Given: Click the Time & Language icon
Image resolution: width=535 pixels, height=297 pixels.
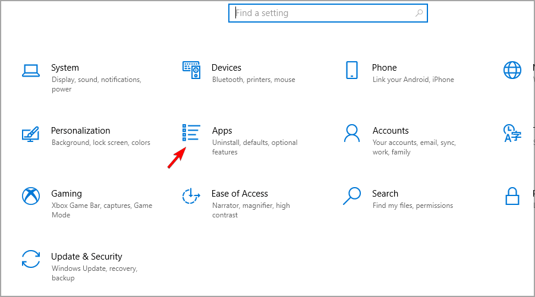Looking at the screenshot, I should point(512,133).
